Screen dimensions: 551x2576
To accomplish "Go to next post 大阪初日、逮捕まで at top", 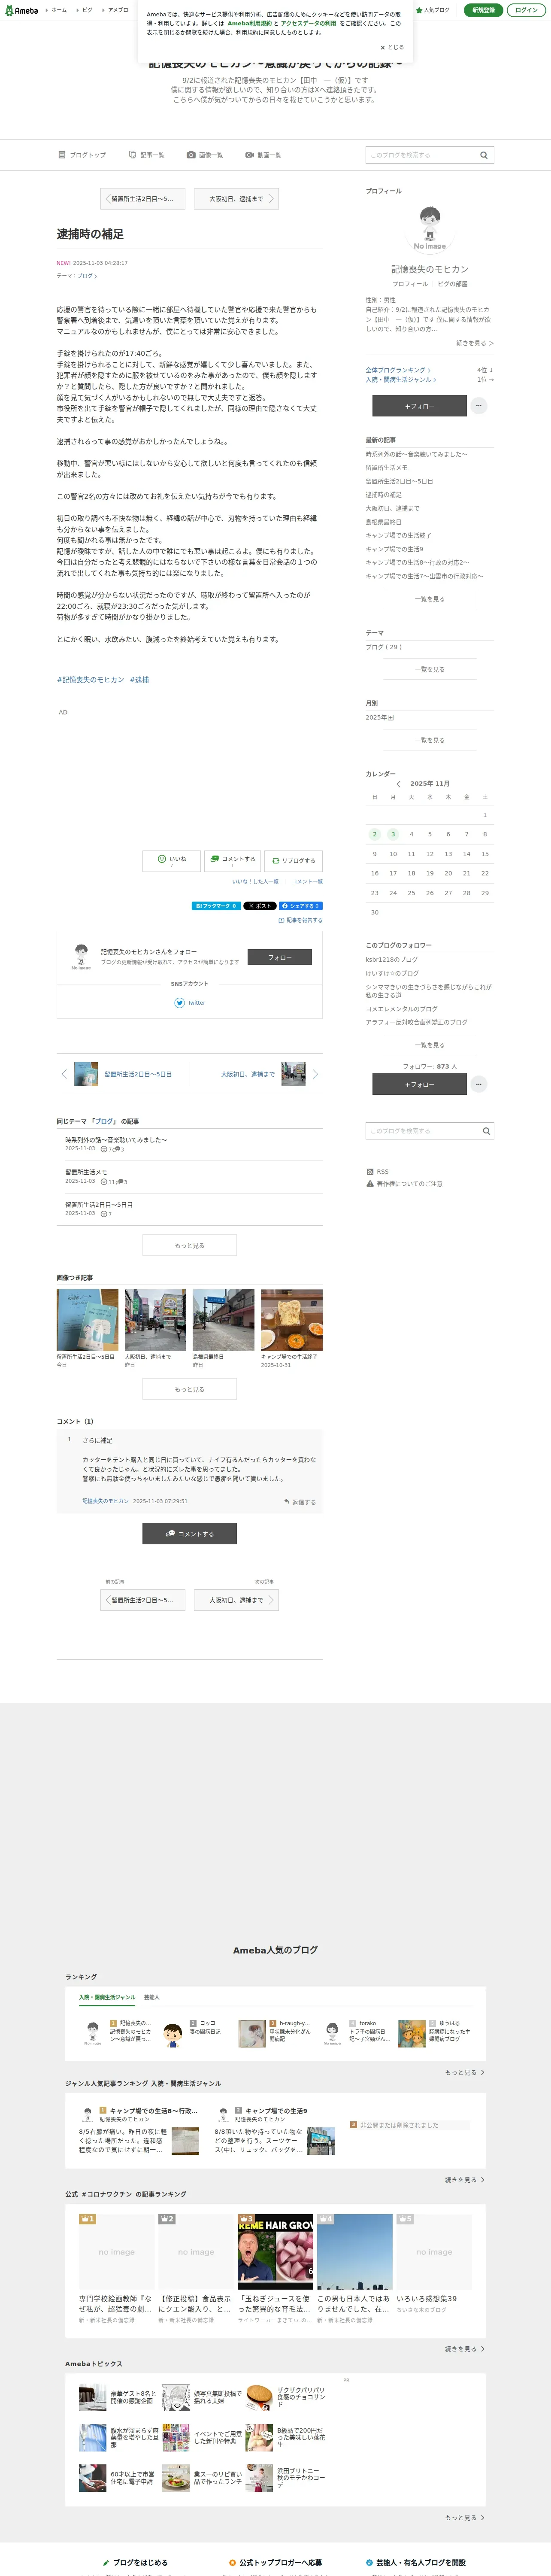I will click(x=236, y=199).
